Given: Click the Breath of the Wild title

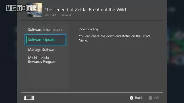Looking at the screenshot, I should pyautogui.click(x=85, y=9).
